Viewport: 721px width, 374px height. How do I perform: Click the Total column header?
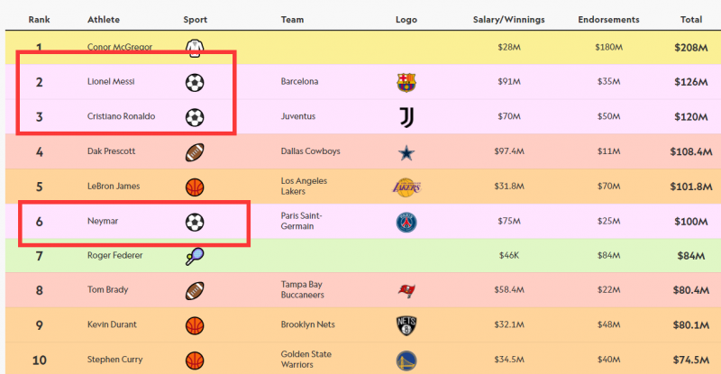tap(691, 19)
